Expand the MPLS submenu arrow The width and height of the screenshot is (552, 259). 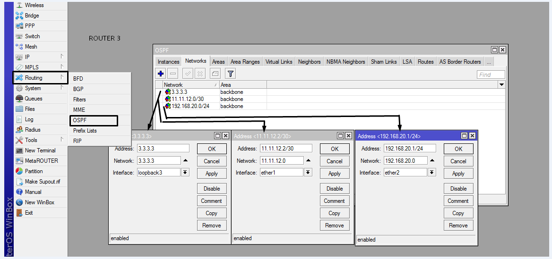click(62, 67)
